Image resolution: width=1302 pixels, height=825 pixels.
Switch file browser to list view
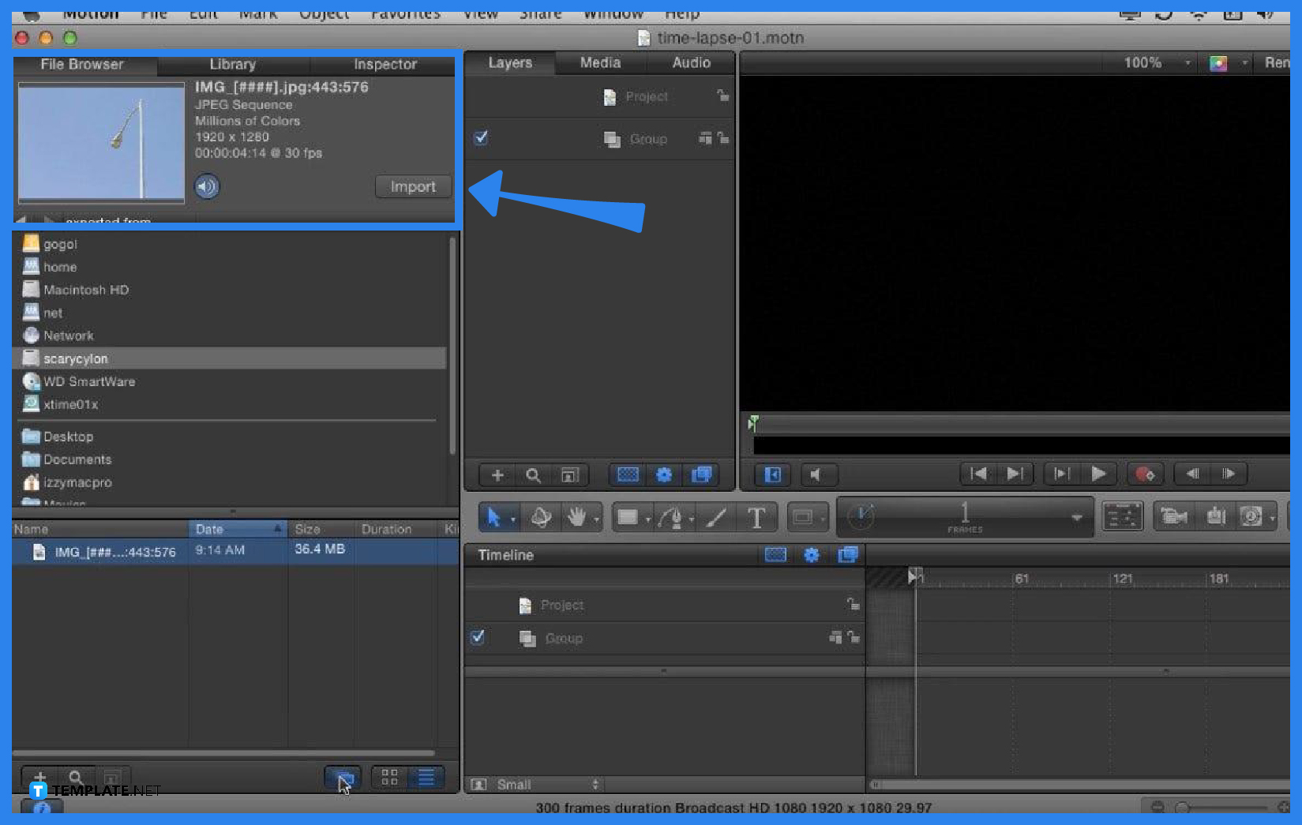tap(426, 778)
